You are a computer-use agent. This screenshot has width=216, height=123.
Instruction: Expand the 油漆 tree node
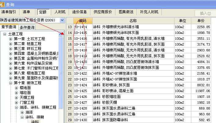point(22,112)
